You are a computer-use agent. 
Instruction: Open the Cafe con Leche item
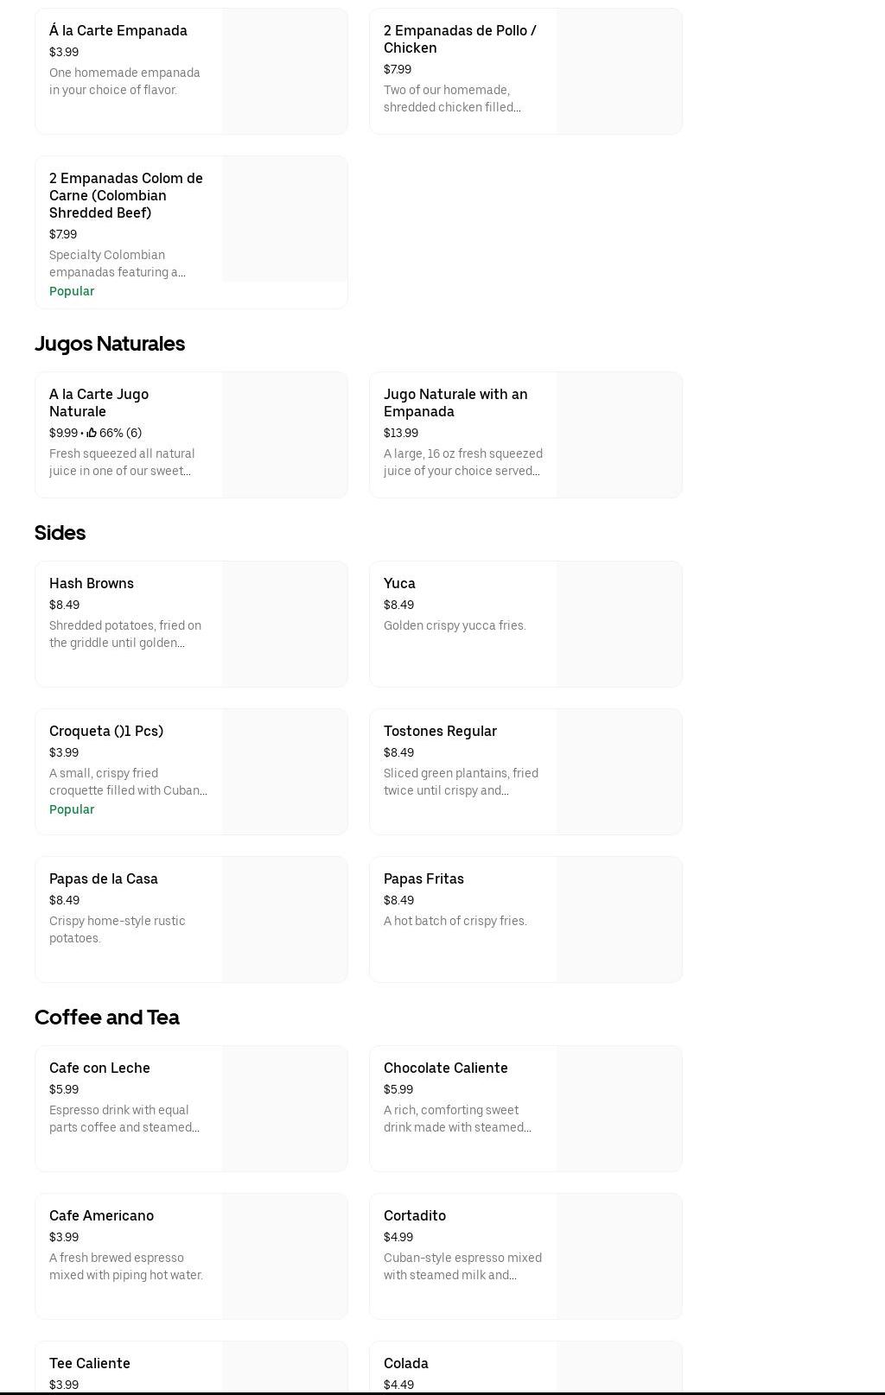click(99, 1068)
